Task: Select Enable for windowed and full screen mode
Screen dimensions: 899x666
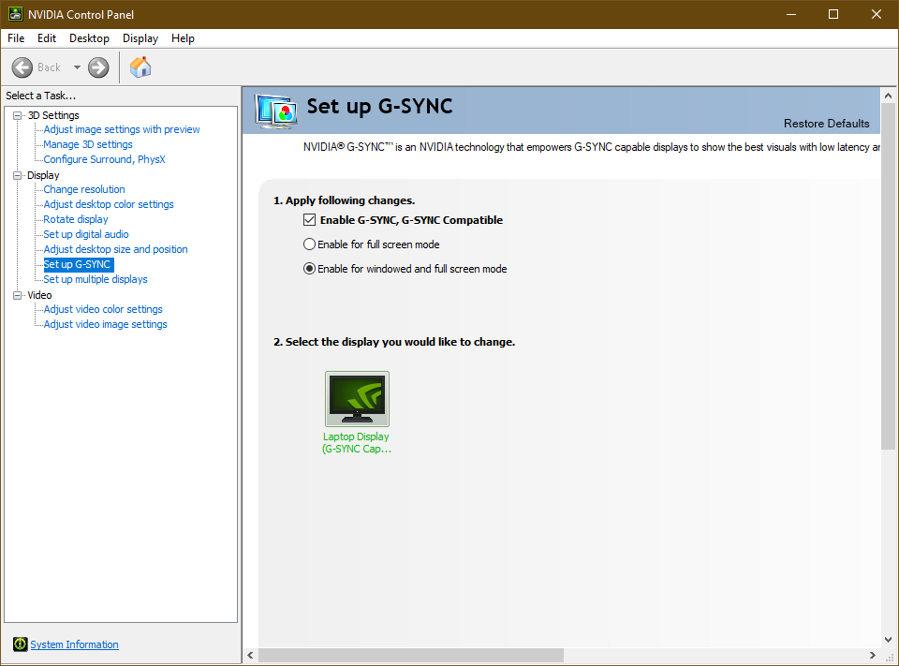Action: 309,269
